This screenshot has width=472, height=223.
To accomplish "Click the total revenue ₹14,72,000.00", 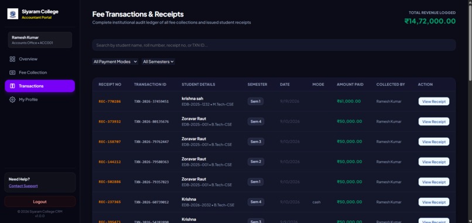I will coord(430,21).
